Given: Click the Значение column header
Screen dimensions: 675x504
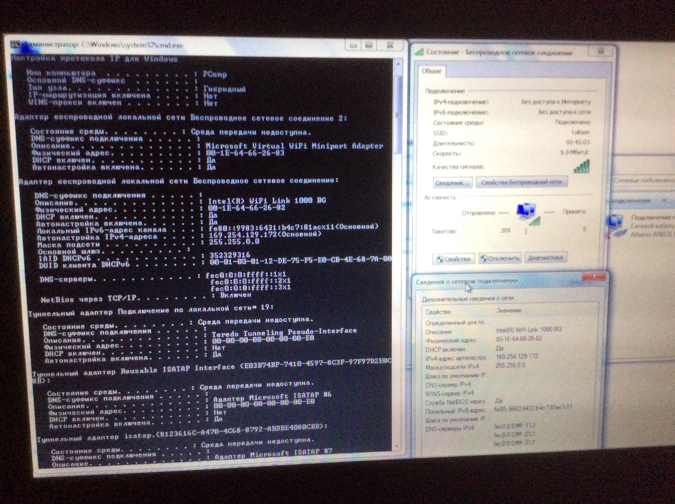Looking at the screenshot, I should pyautogui.click(x=509, y=310).
